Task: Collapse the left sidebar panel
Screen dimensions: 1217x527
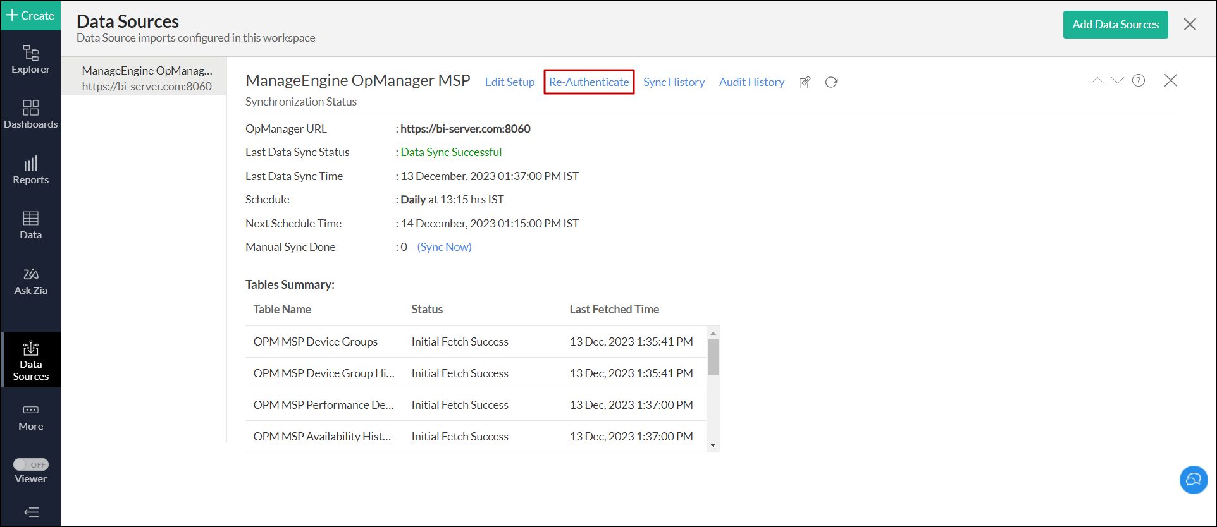Action: point(30,512)
